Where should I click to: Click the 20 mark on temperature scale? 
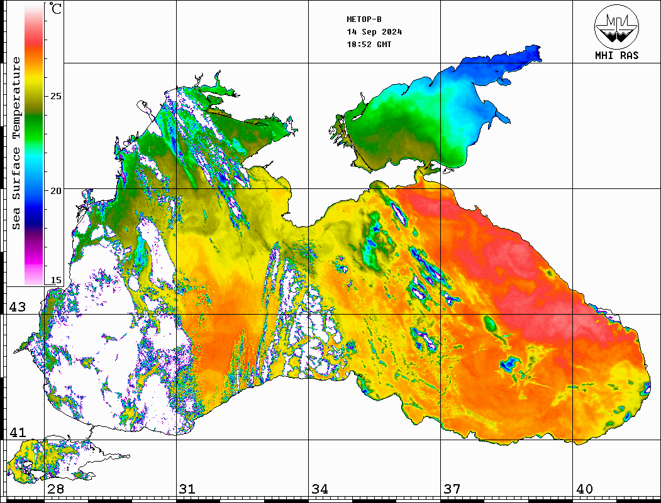click(x=55, y=191)
